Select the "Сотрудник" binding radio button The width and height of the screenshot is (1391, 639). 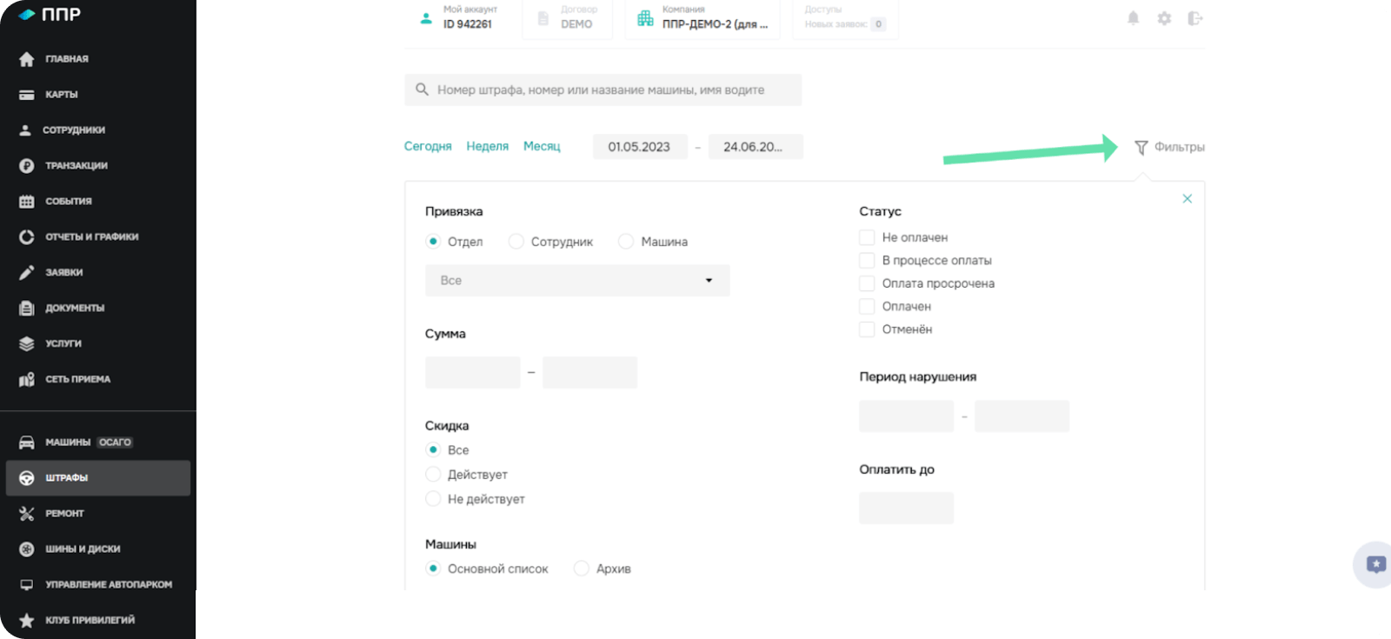pos(516,242)
